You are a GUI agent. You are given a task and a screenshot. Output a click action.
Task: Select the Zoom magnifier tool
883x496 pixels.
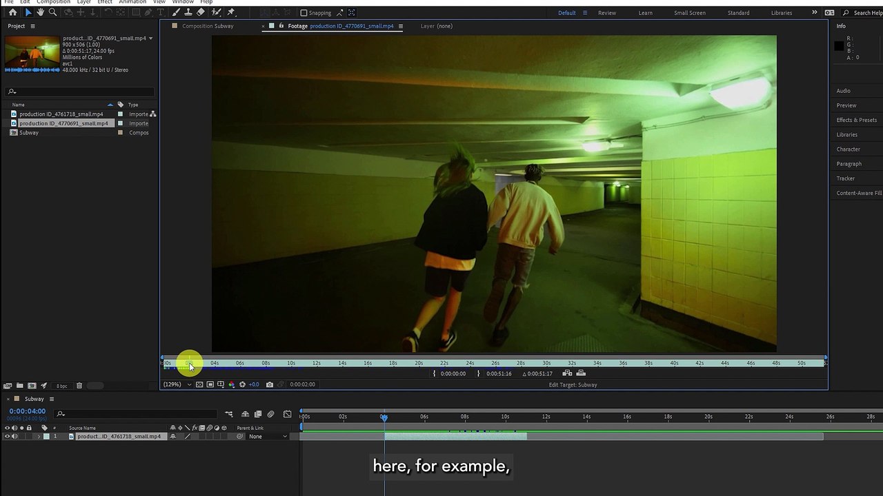[x=53, y=12]
